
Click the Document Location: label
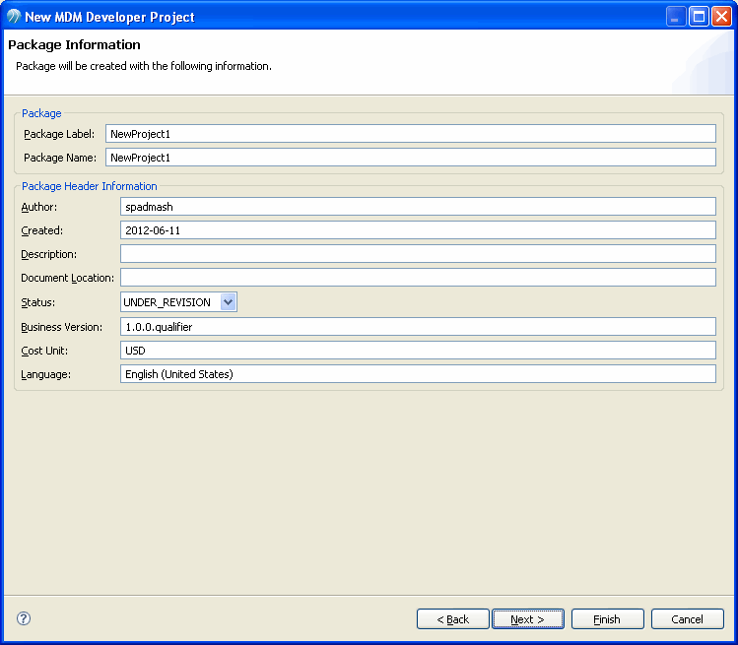(x=67, y=278)
